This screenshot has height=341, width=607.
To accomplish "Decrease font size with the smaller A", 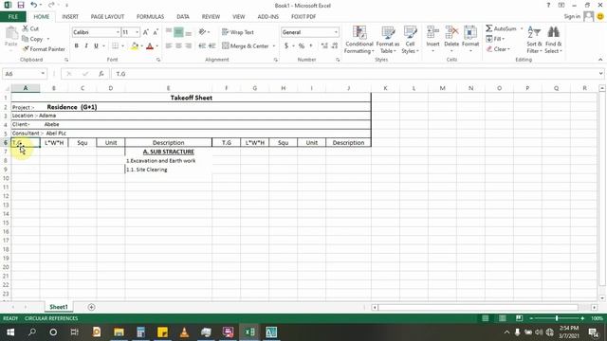I will click(x=156, y=32).
